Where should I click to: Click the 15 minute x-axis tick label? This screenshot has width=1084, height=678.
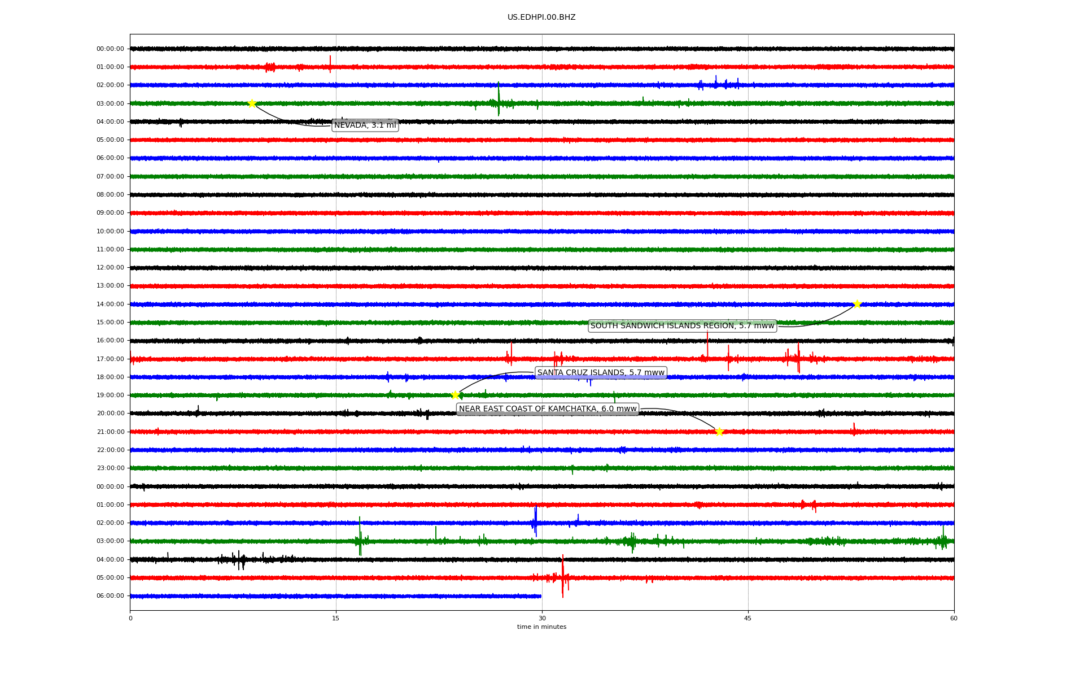pos(336,618)
